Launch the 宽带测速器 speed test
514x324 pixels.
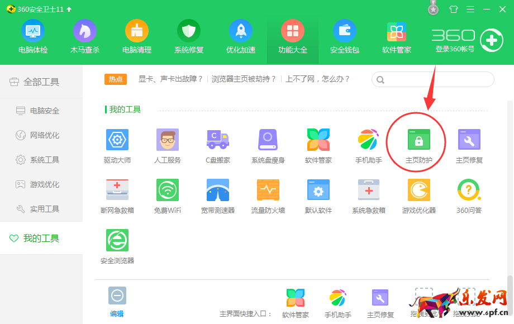coord(217,194)
